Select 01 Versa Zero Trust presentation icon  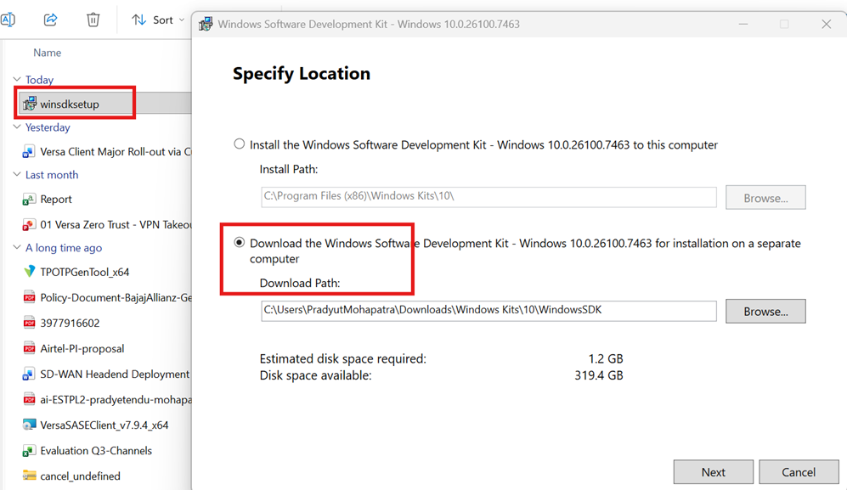[x=29, y=225]
